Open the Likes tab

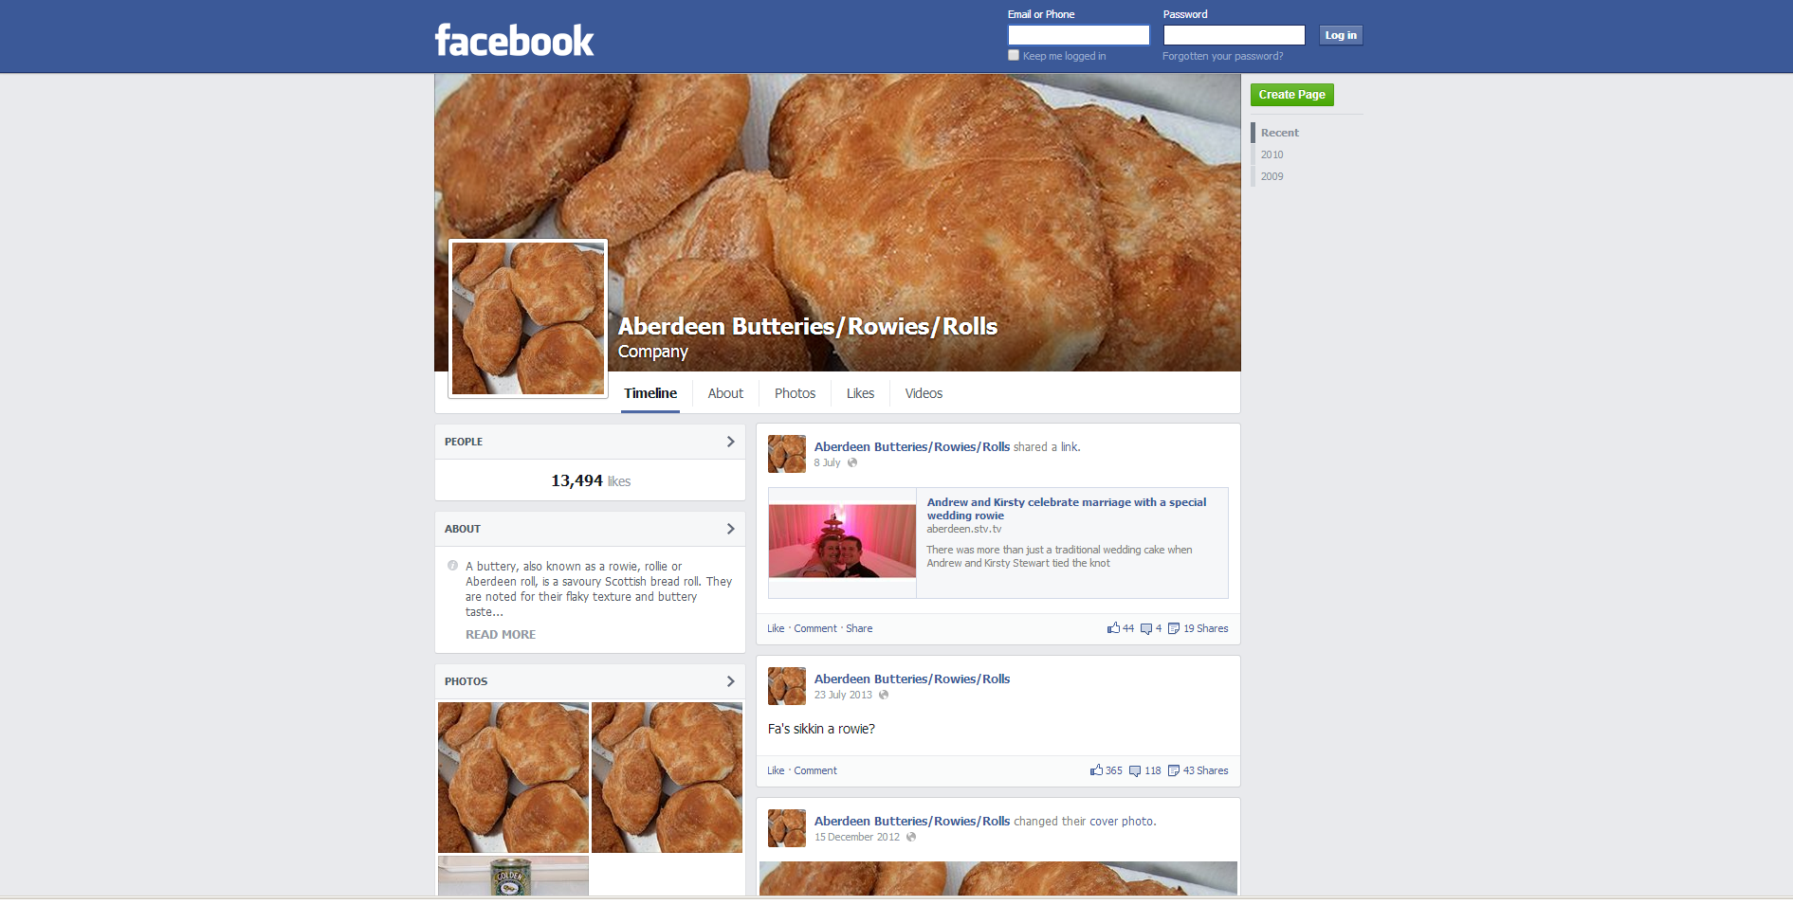860,393
